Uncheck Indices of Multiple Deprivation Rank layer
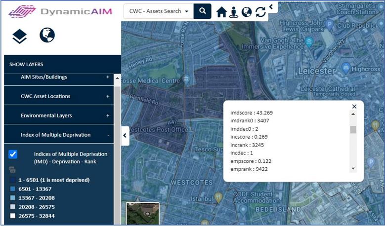 pos(13,154)
